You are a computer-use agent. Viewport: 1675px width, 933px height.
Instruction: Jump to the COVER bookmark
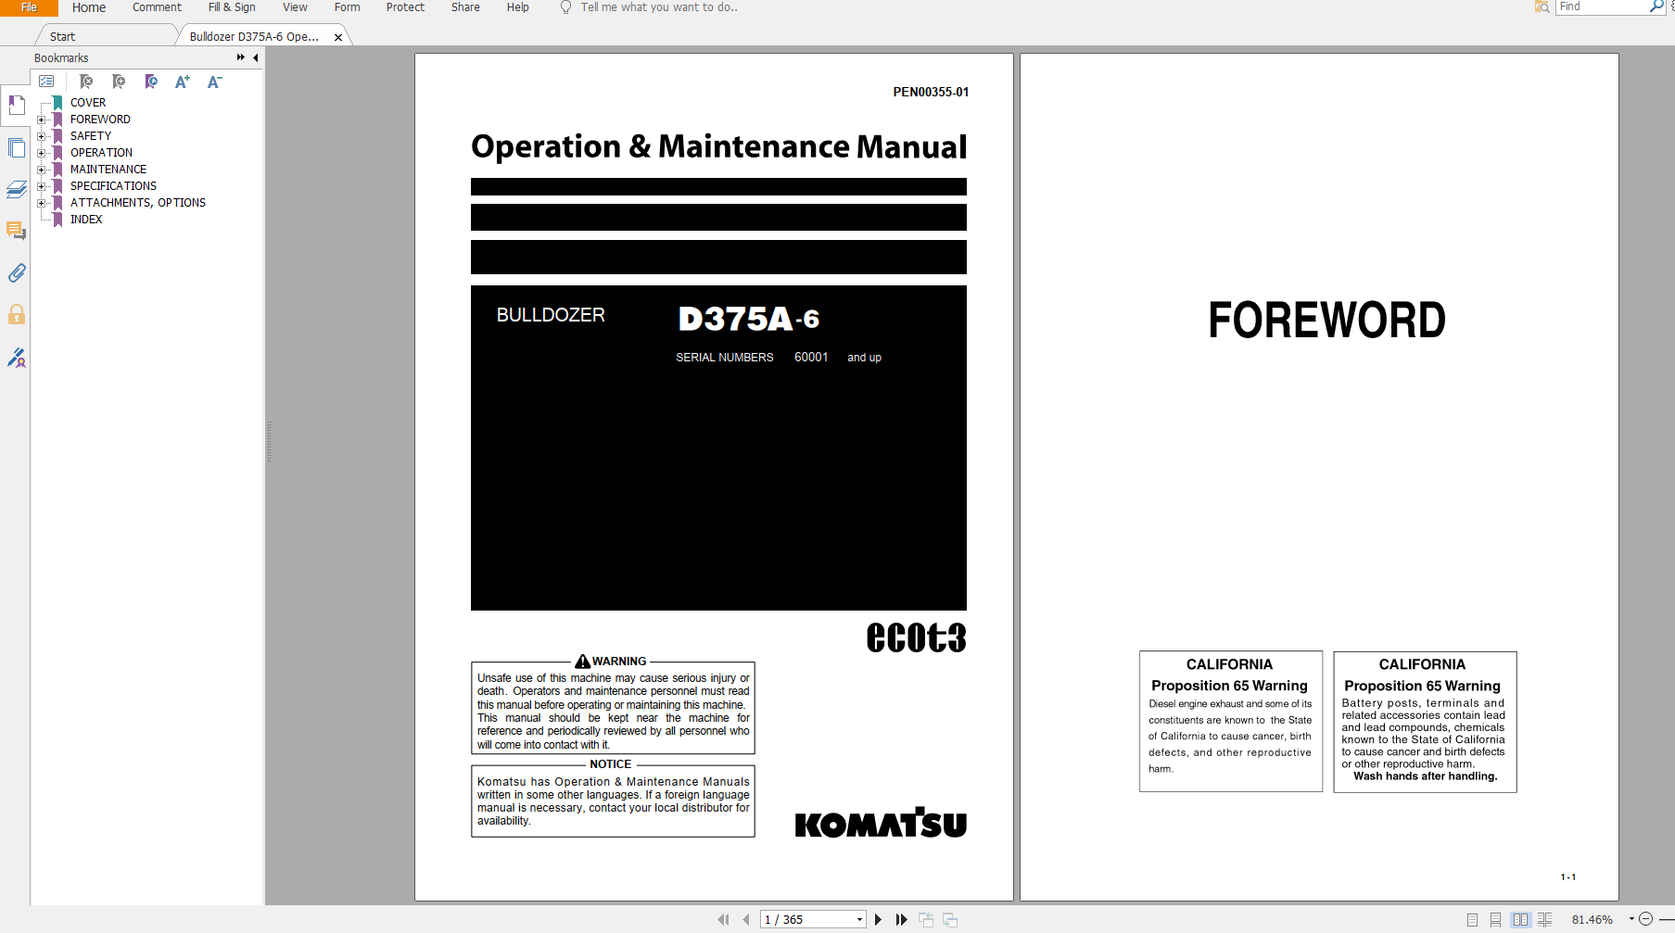[x=88, y=103]
